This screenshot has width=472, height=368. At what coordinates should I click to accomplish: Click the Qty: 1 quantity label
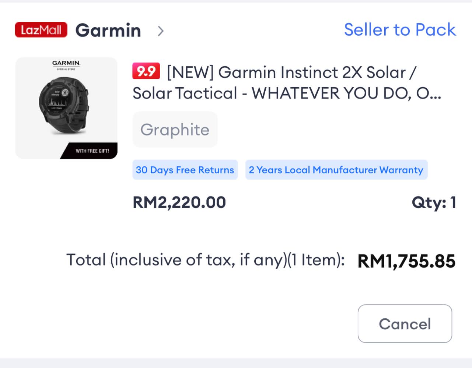(x=434, y=202)
